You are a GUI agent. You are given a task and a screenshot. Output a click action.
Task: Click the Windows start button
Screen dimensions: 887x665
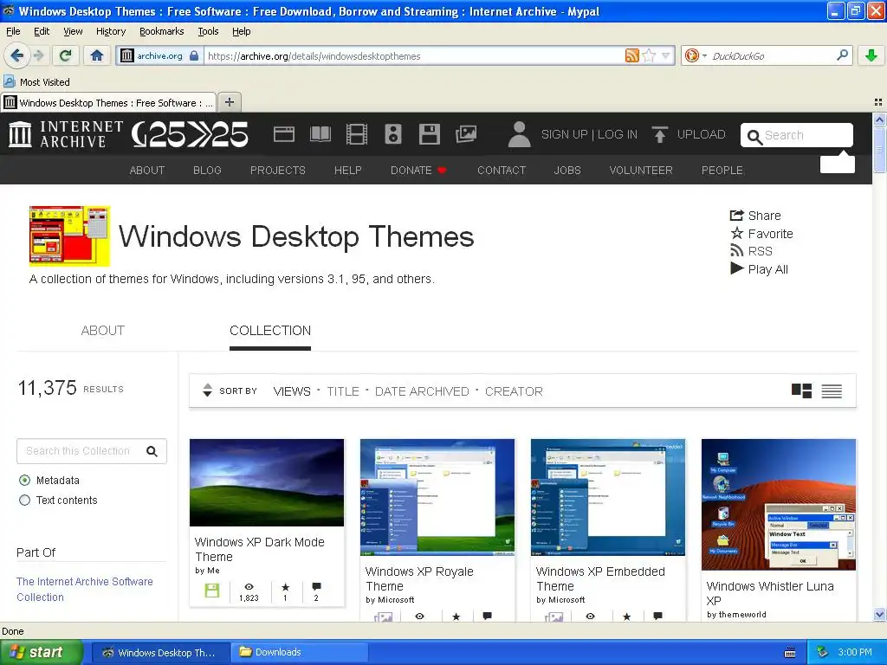click(42, 652)
